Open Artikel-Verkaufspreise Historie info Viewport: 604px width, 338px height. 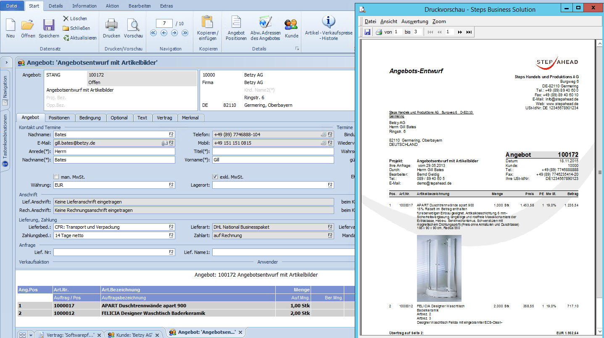coord(329,29)
